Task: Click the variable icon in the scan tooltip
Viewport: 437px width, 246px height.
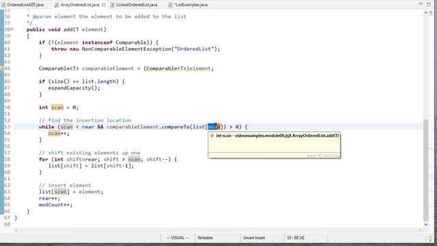Action: tap(212, 135)
